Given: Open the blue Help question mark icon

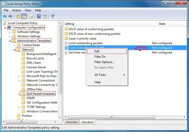Looking at the screenshot, I should pos(39,16).
